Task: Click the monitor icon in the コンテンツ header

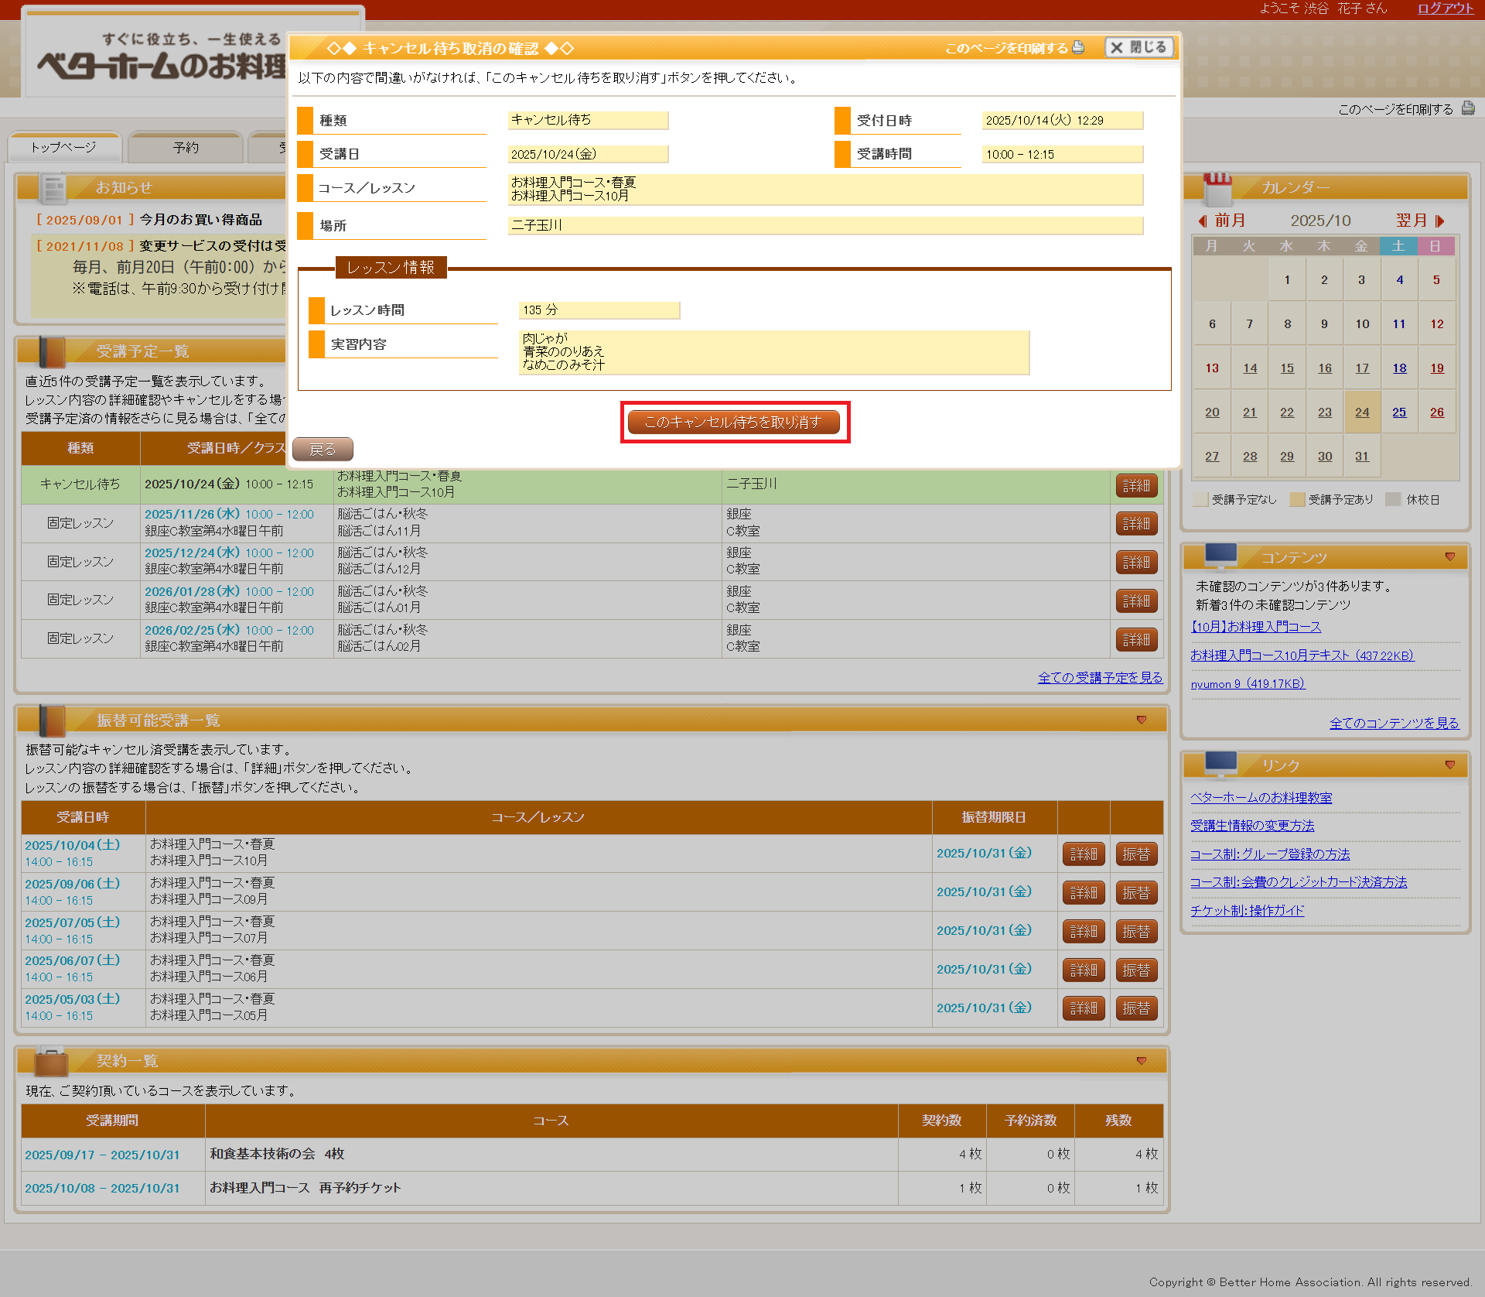Action: click(x=1220, y=556)
